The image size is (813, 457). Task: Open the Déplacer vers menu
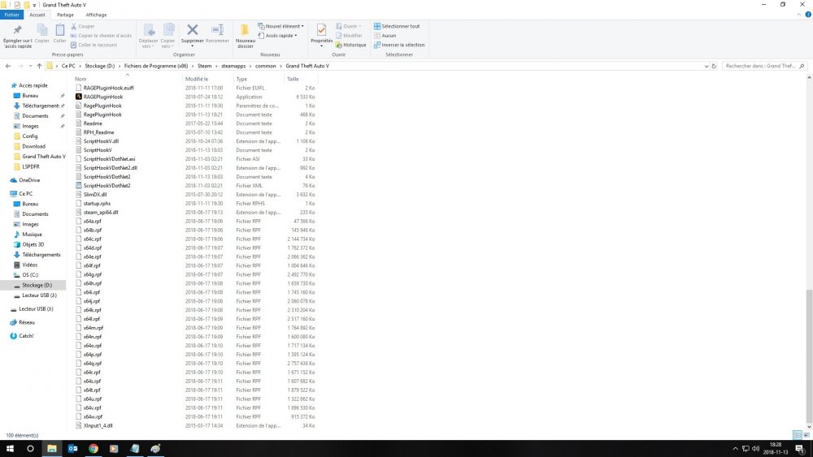148,36
